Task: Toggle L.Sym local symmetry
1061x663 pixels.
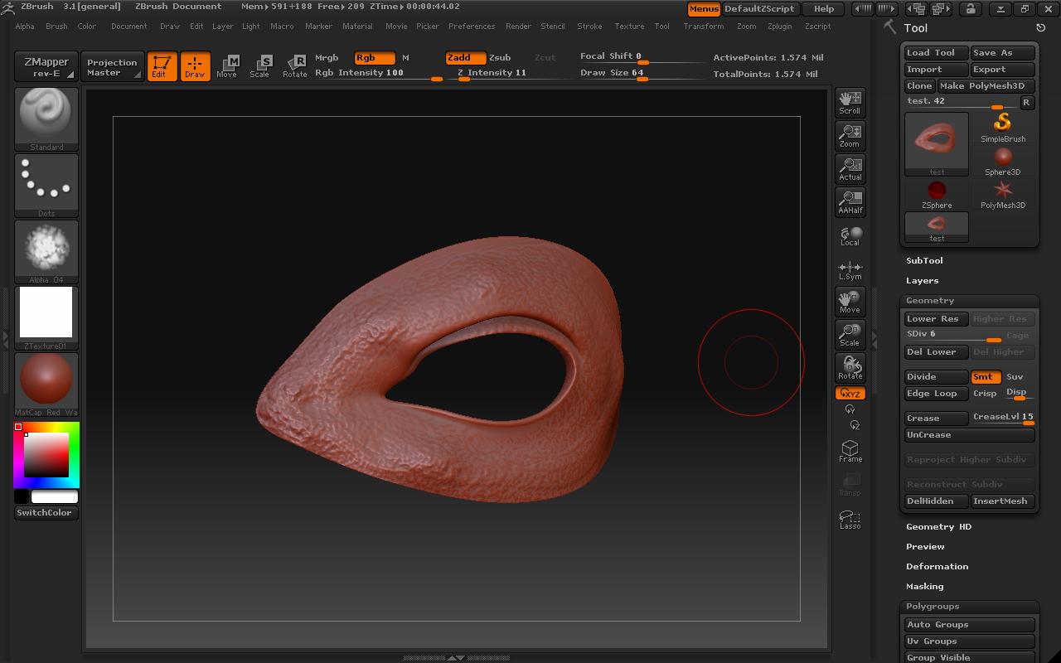Action: 850,270
